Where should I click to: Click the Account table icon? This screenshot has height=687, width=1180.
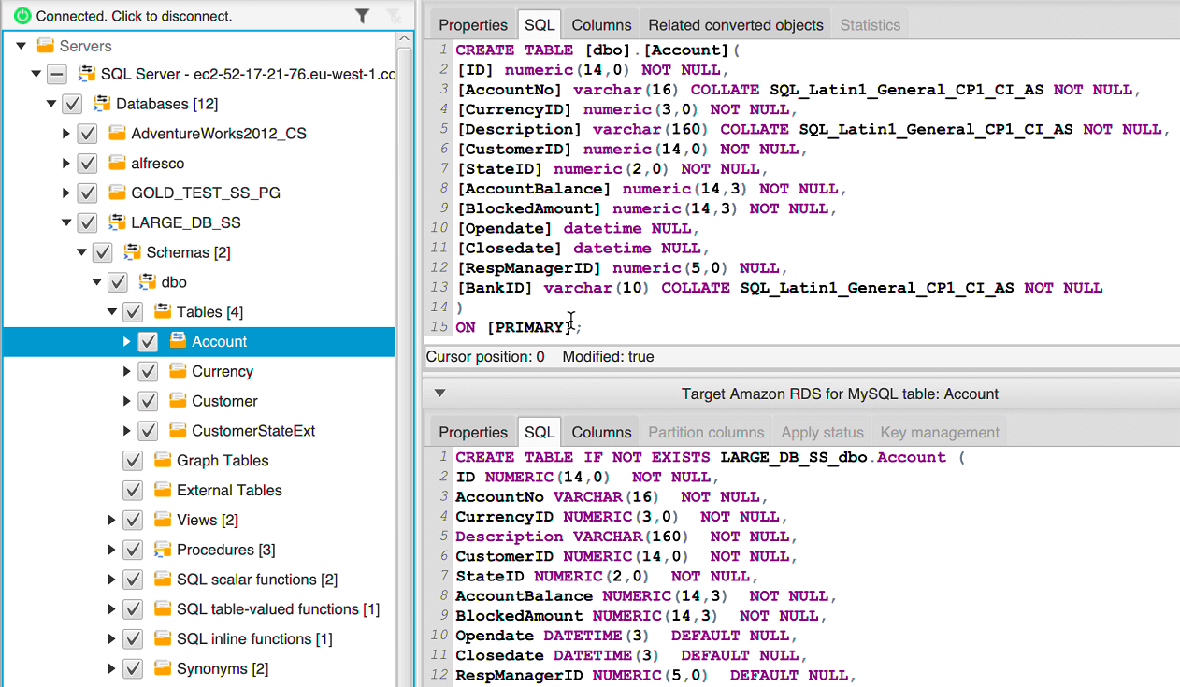(x=178, y=341)
